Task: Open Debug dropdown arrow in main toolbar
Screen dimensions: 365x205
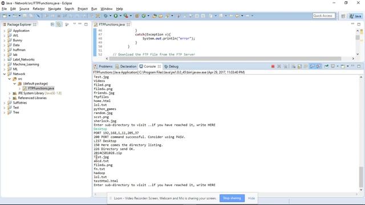Action: click(x=110, y=16)
